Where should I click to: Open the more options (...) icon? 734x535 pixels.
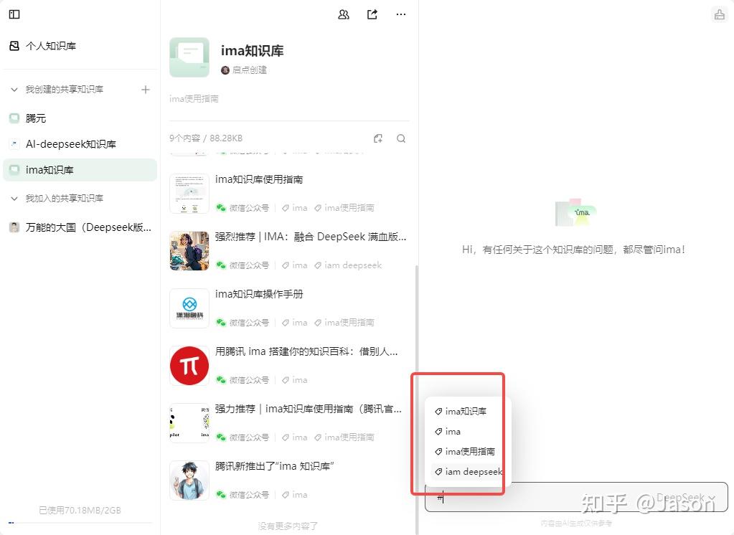click(x=400, y=14)
